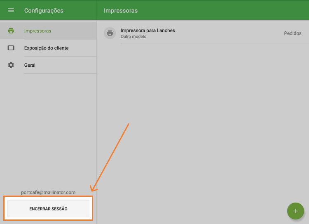
Task: Click the Outro modelo subtitle text
Action: coord(133,37)
